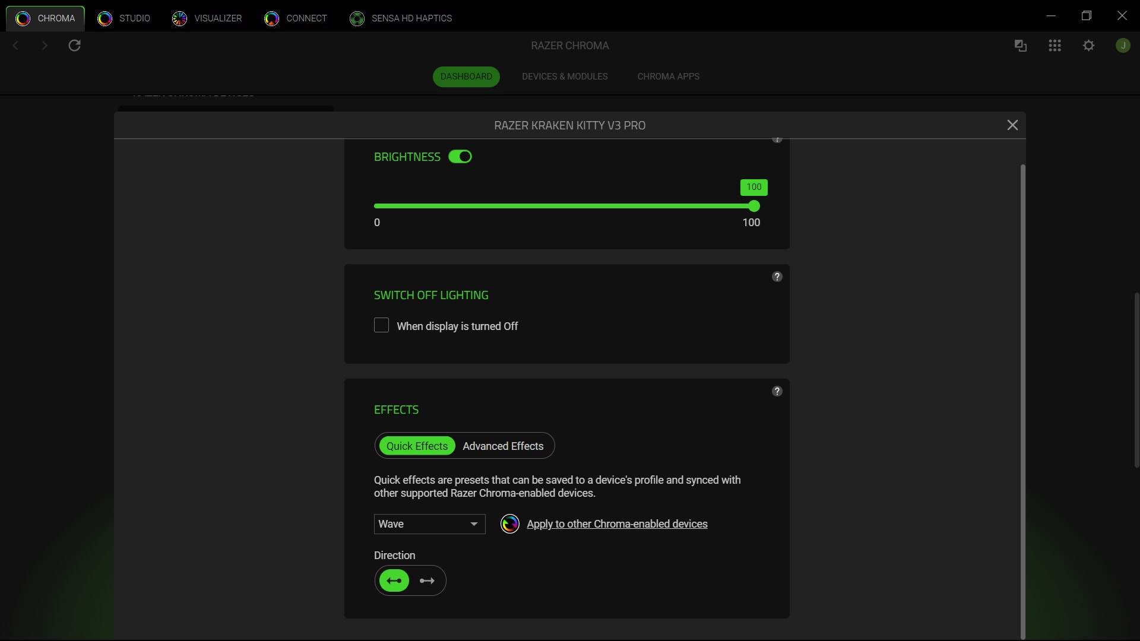Set wave direction to right
Viewport: 1140px width, 641px height.
(427, 580)
